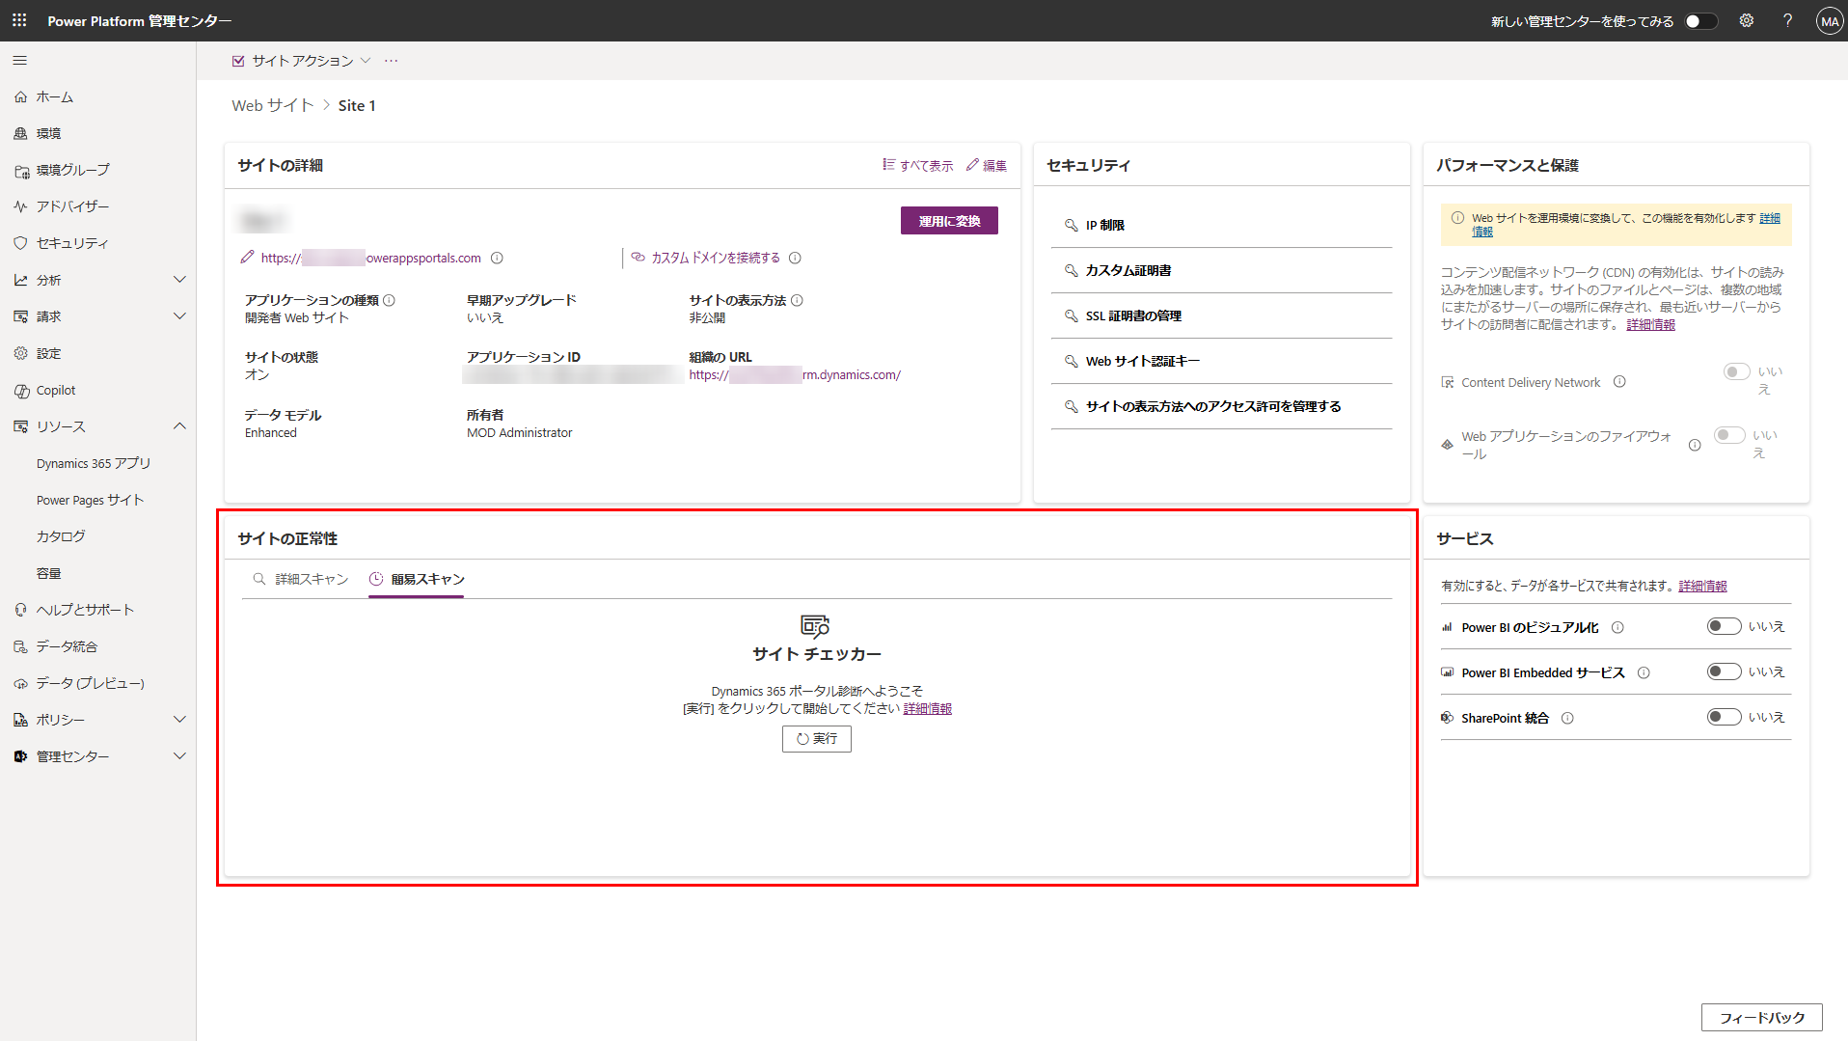The width and height of the screenshot is (1848, 1041).
Task: Expand the 分析 menu chevron
Action: tap(179, 280)
